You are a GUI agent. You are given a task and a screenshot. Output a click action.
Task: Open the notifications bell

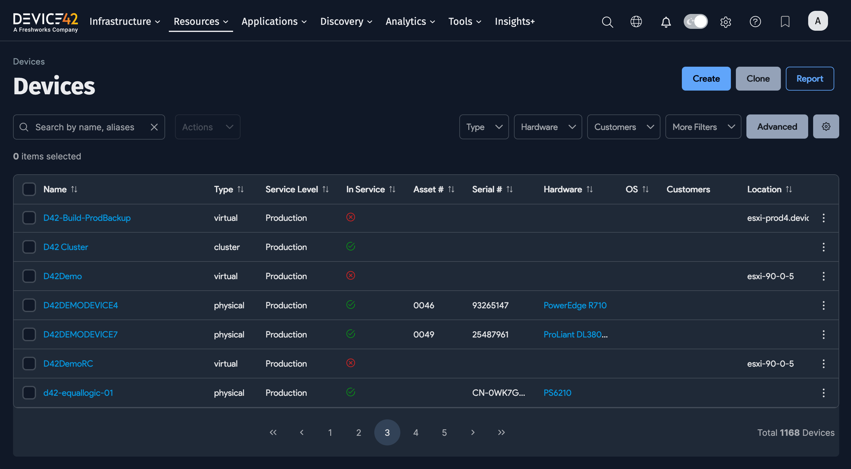666,21
